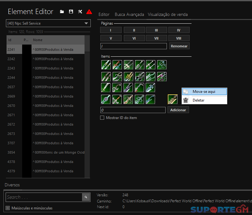The width and height of the screenshot is (252, 215).
Task: Enable Mostrar ID do item checkbox
Action: (x=102, y=118)
